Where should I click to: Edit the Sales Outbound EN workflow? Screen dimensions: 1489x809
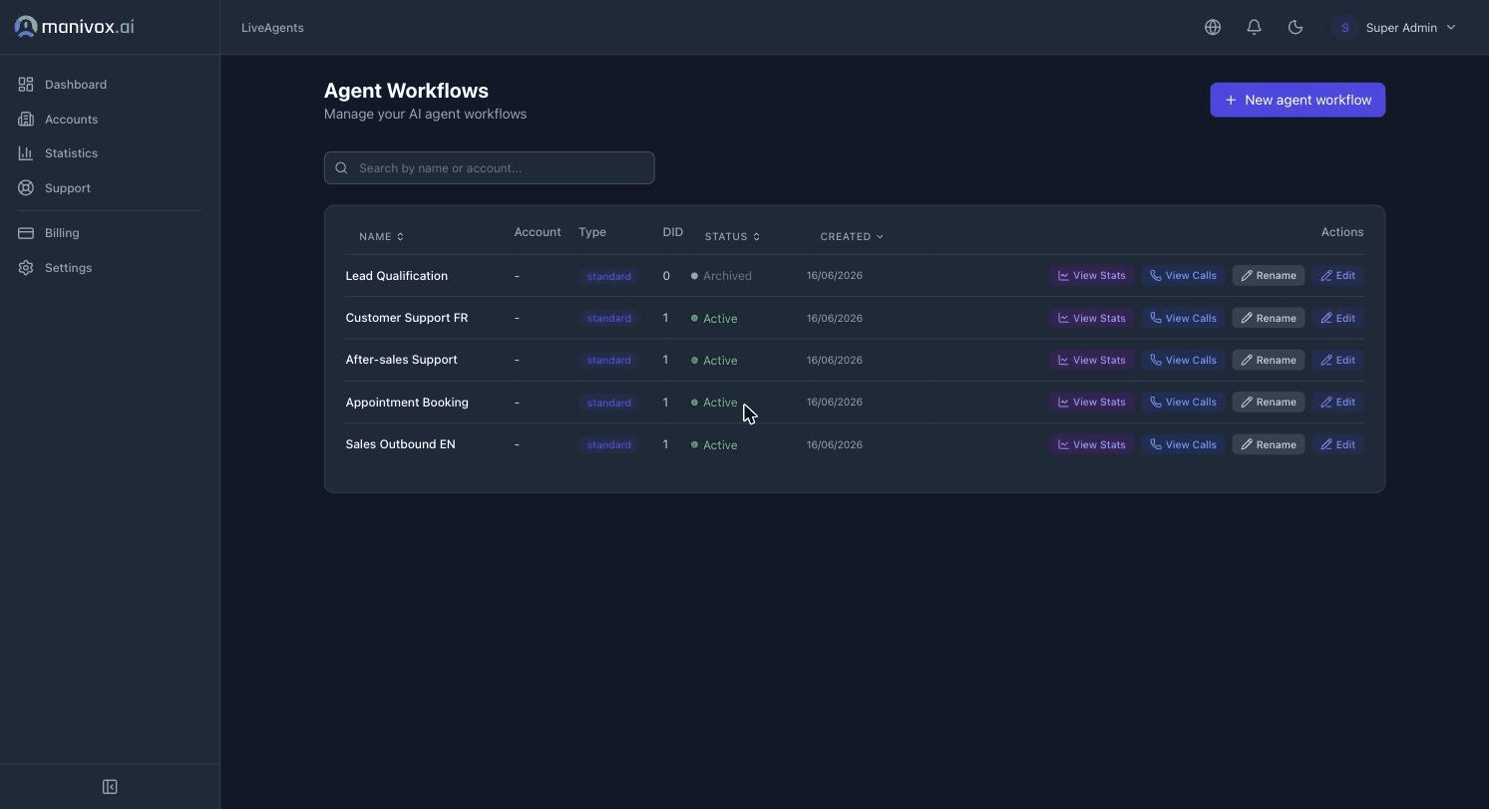(1337, 445)
